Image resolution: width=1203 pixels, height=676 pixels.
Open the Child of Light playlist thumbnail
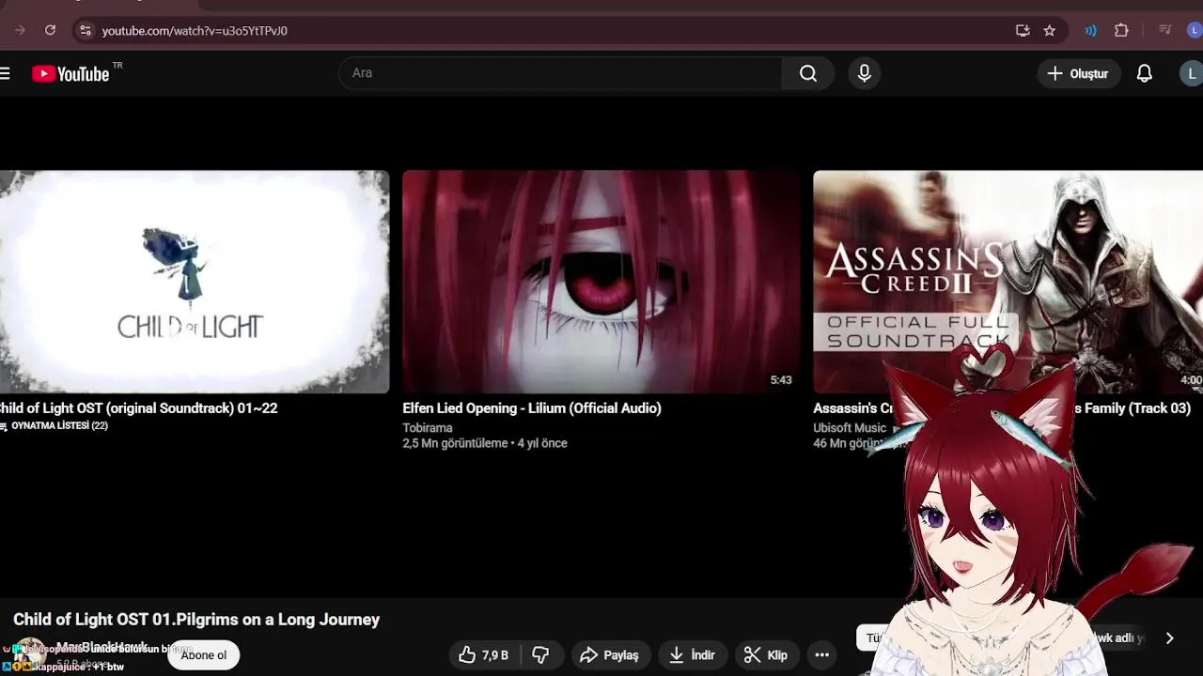(x=194, y=282)
